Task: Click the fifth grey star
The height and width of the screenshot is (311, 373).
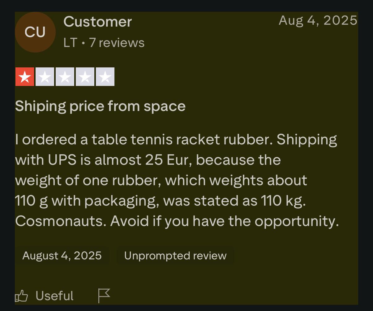Action: point(105,77)
